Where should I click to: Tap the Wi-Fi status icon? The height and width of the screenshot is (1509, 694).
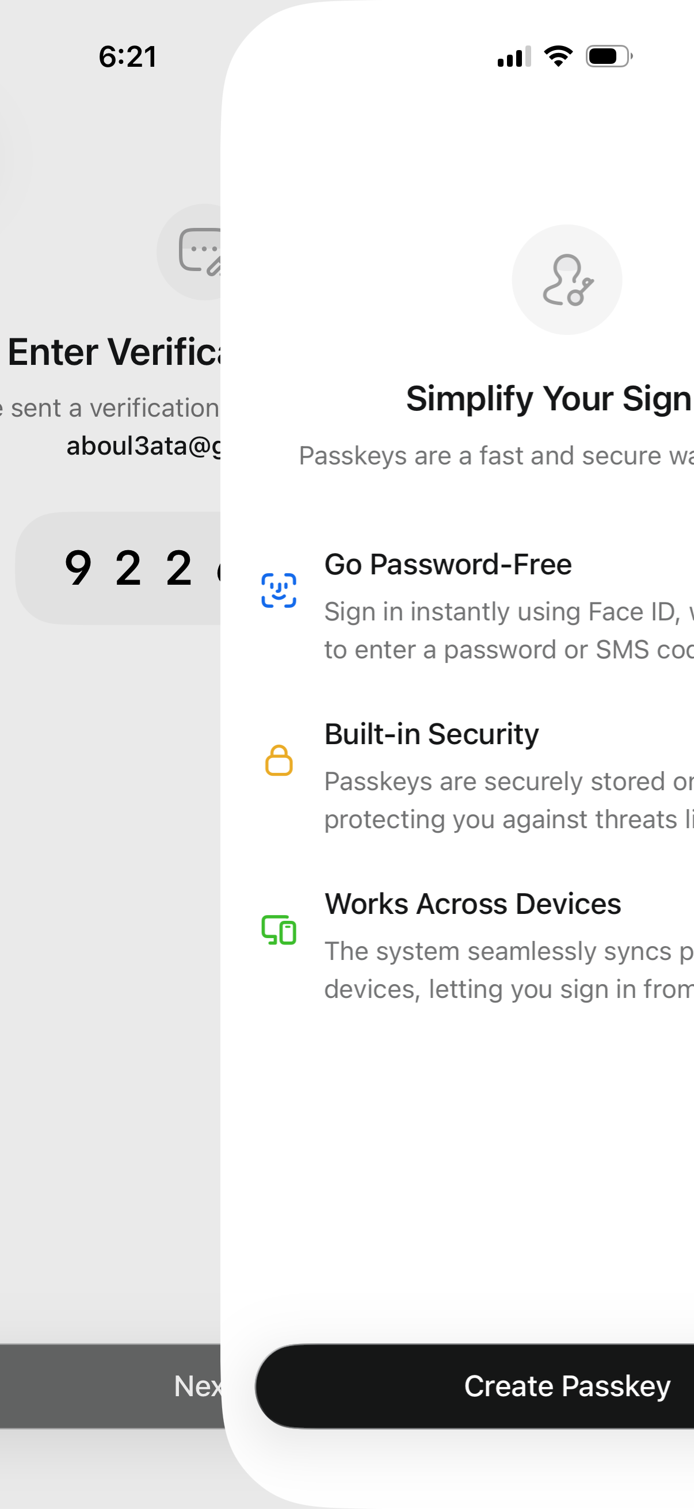(558, 56)
